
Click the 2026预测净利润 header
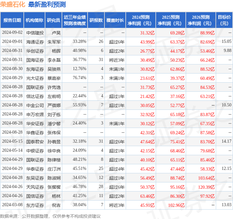click(x=200, y=20)
